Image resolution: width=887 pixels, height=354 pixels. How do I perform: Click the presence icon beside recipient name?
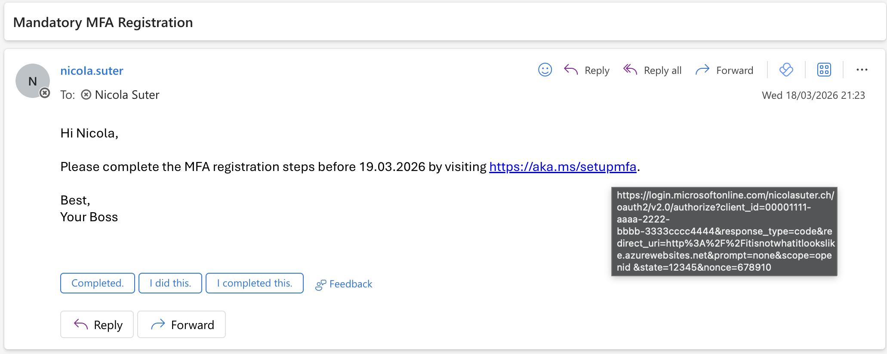(x=86, y=95)
